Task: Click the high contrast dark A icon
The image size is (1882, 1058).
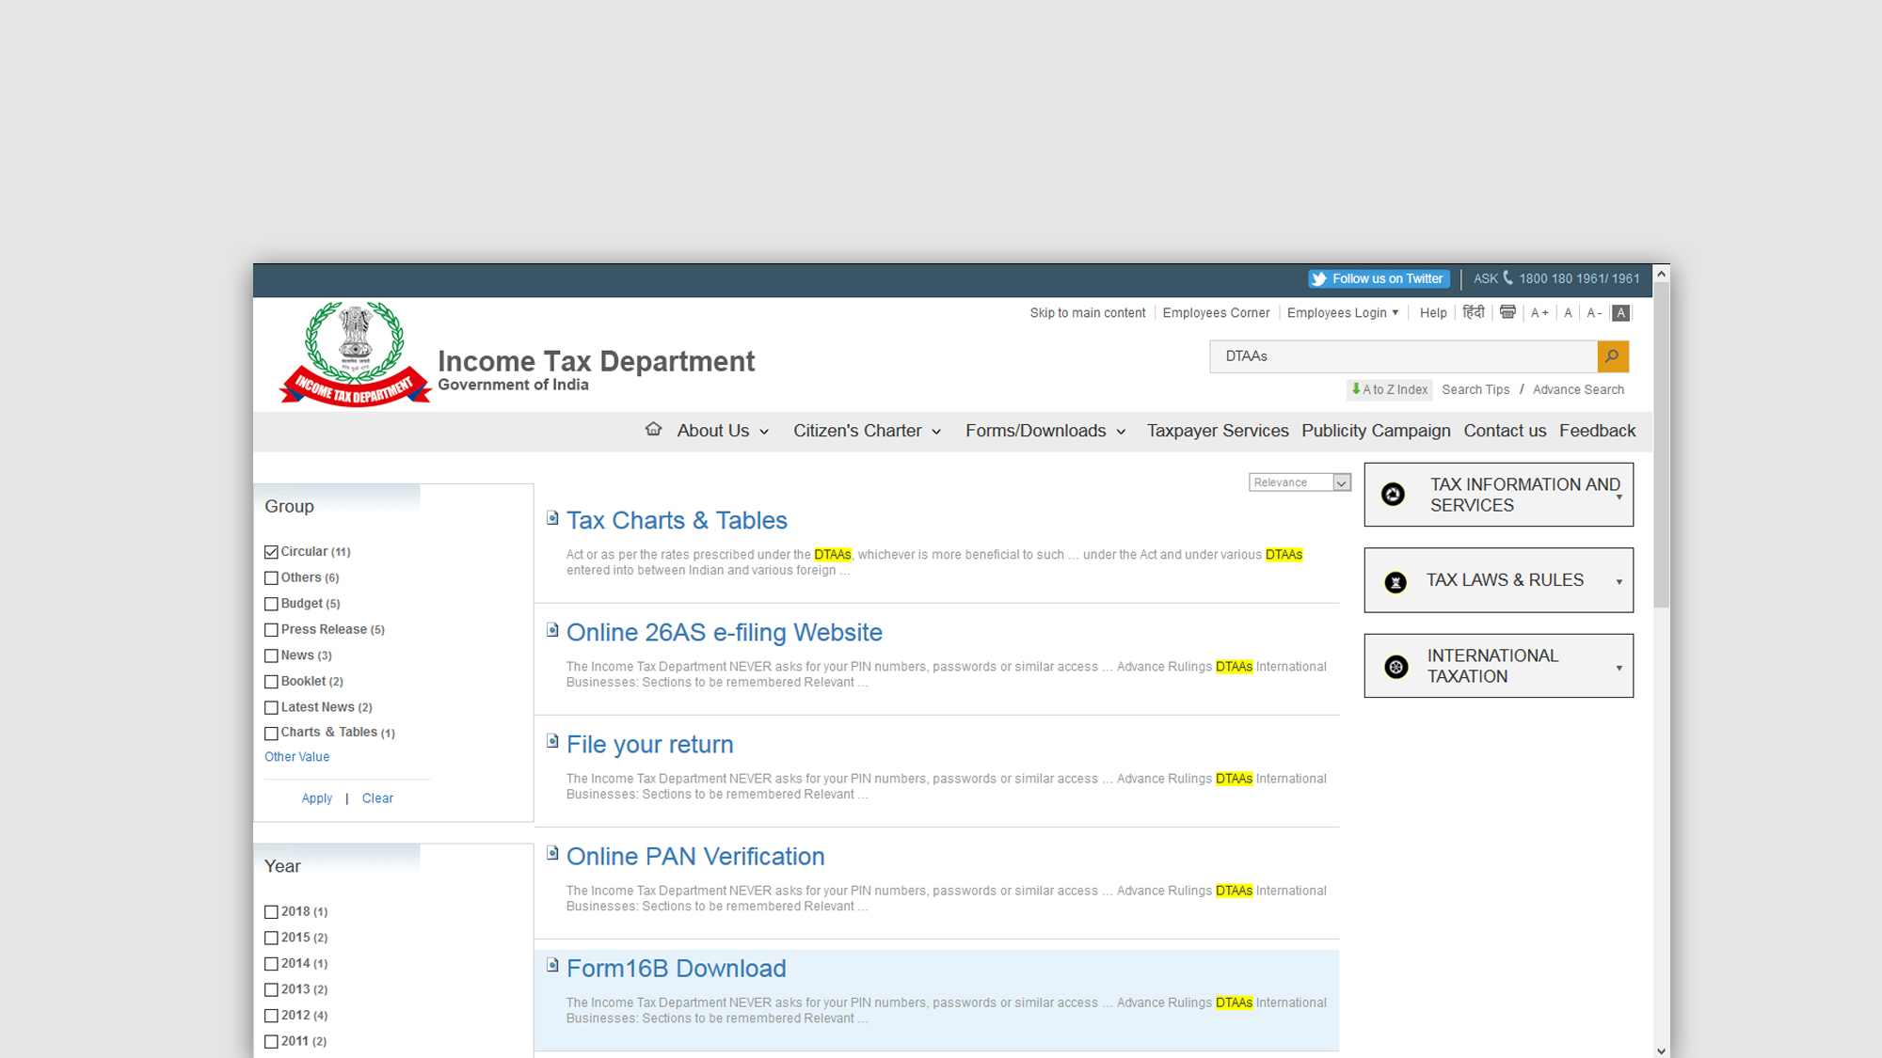Action: coord(1620,313)
